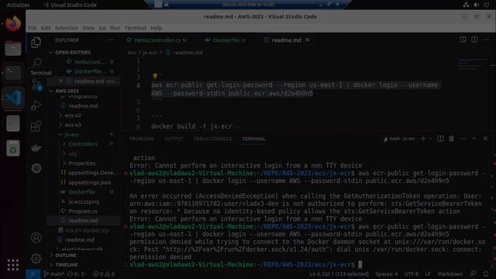Viewport: 496px width, 279px height.
Task: Open Activities overview in top bar
Action: [x=18, y=5]
